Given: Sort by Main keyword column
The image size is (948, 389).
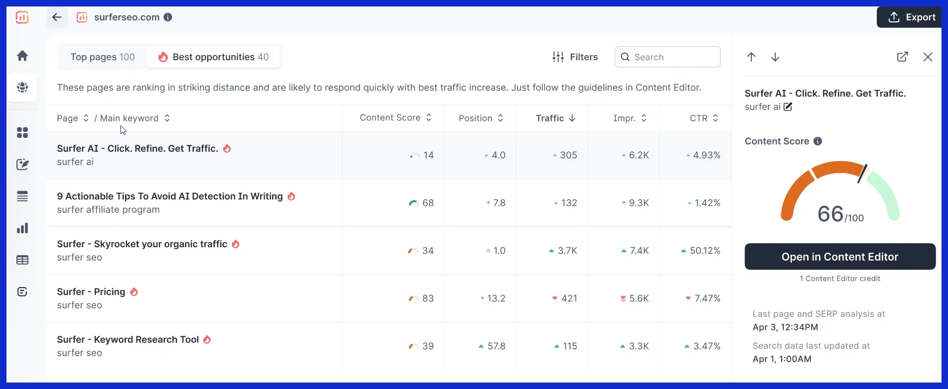Looking at the screenshot, I should (135, 118).
